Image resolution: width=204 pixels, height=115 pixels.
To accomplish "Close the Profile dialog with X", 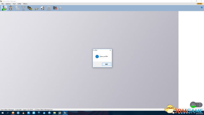I will 110,50.
